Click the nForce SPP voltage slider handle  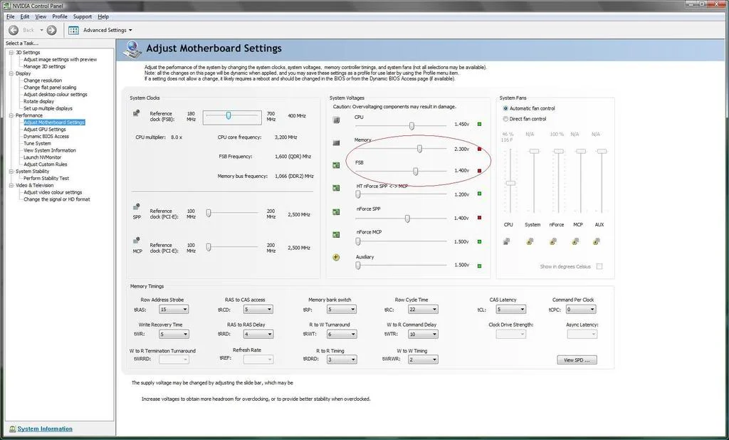click(x=407, y=219)
